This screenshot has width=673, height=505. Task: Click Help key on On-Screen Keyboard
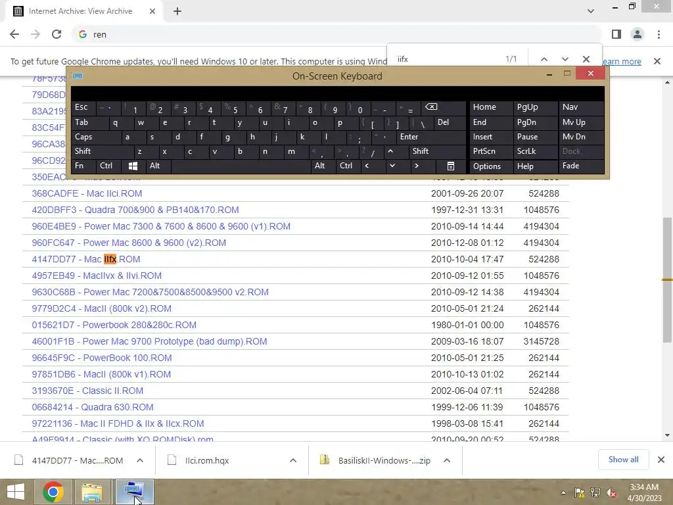tap(535, 166)
